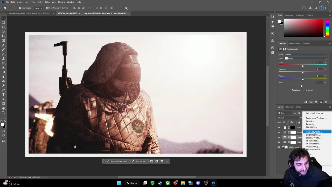Select the Pen tool
This screenshot has height=187, width=332.
[x=3, y=90]
